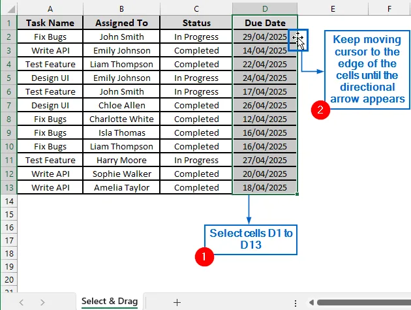Click the Chloe Allen cell

(x=121, y=105)
